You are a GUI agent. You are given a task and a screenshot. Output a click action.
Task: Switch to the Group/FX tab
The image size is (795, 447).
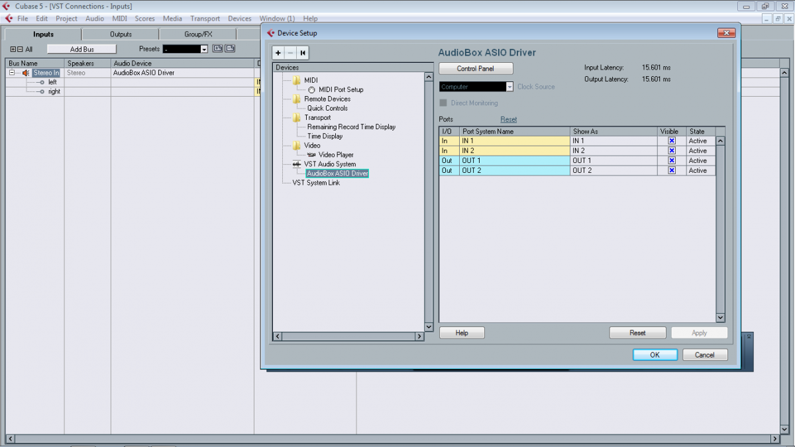click(x=198, y=34)
